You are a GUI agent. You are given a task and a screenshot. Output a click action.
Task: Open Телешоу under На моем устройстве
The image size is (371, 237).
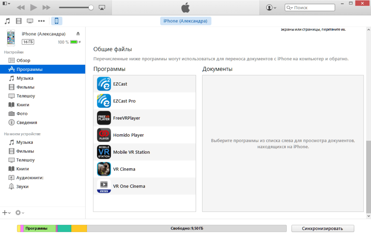tap(43, 160)
